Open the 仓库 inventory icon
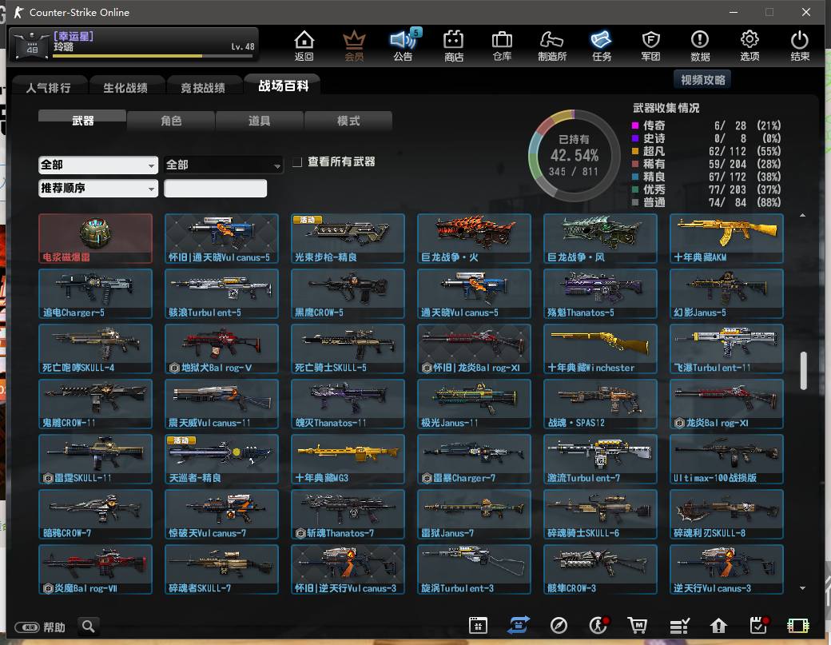Screen dimensions: 831x645 click(x=502, y=46)
